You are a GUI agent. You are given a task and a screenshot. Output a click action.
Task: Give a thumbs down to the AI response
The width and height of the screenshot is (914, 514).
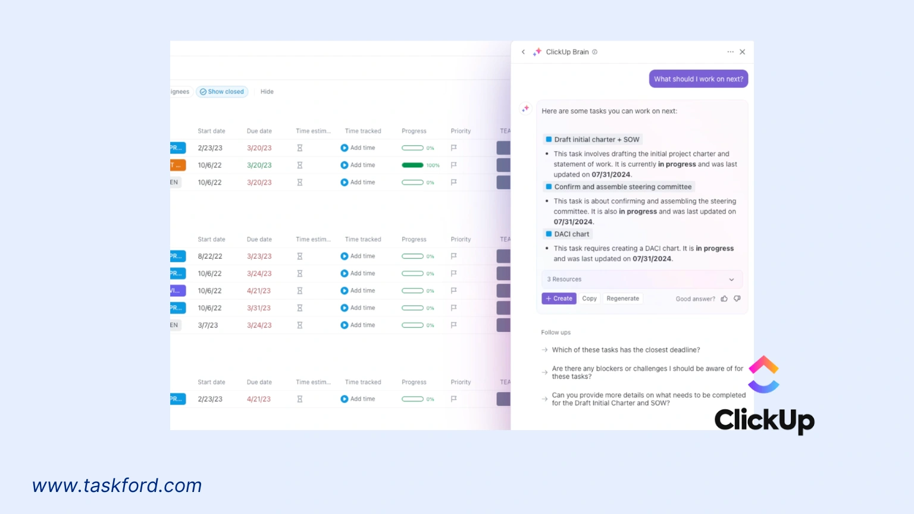pos(737,299)
